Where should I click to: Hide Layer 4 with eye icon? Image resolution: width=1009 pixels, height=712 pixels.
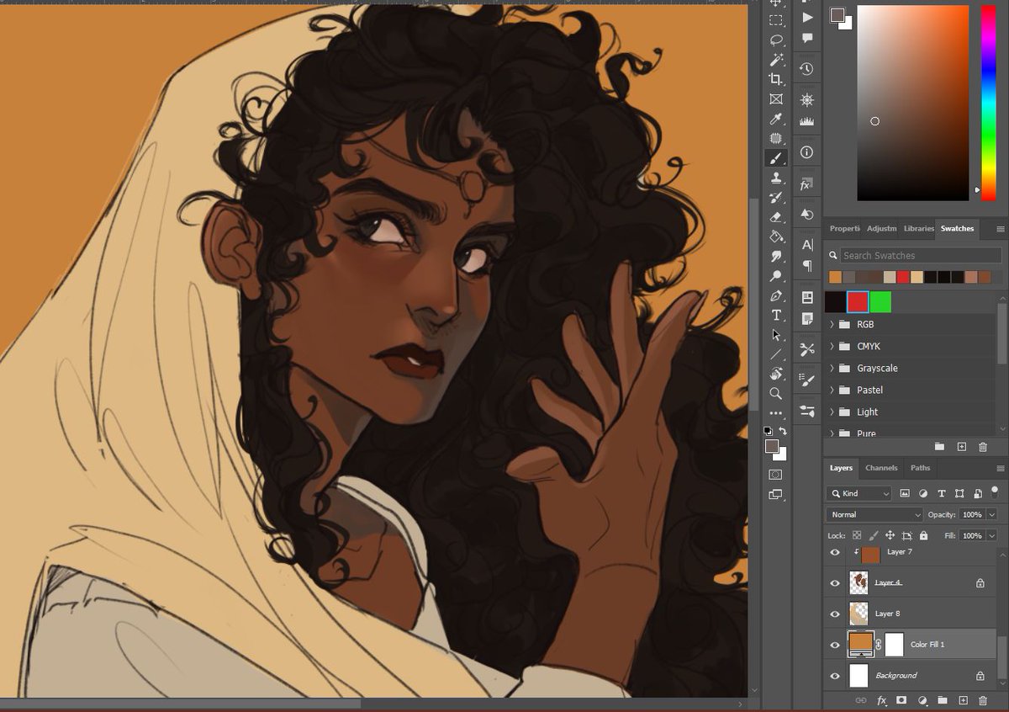coord(834,582)
